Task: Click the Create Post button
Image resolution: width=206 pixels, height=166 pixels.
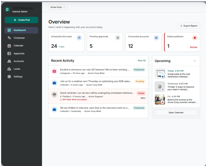Action: [21, 20]
